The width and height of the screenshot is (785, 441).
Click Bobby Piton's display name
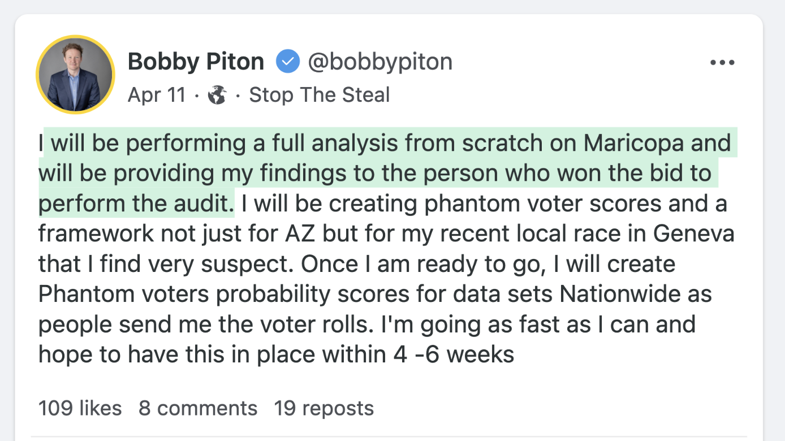coord(196,61)
